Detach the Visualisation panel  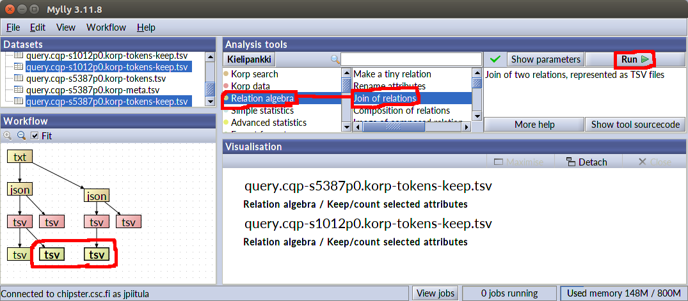[586, 162]
